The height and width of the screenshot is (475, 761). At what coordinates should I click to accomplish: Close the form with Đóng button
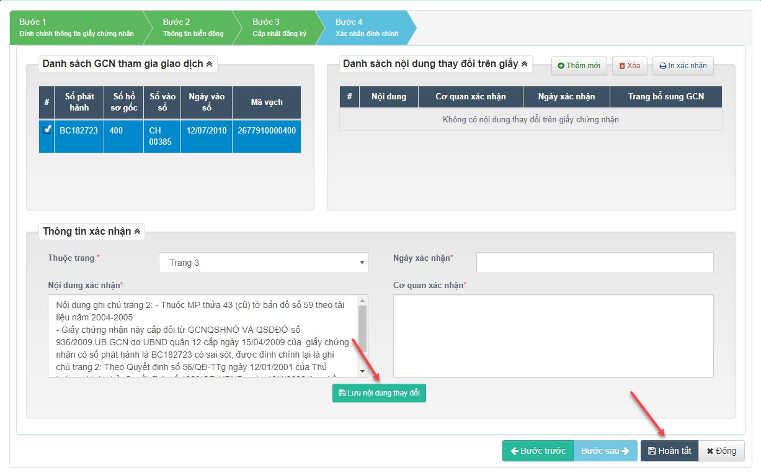[x=721, y=451]
